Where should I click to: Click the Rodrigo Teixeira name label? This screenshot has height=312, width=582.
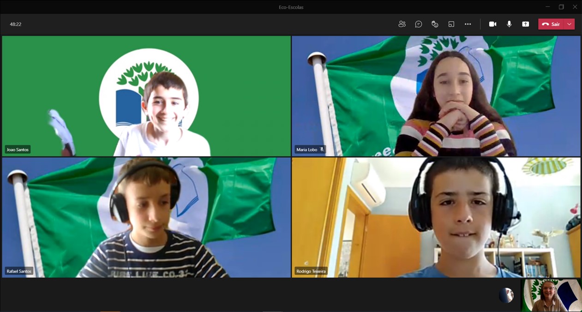311,271
